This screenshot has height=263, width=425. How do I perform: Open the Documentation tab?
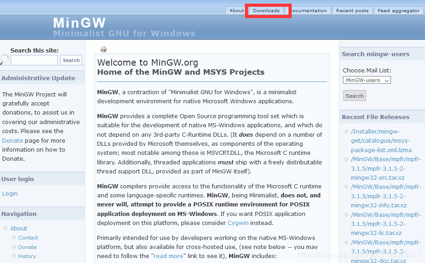pos(308,10)
